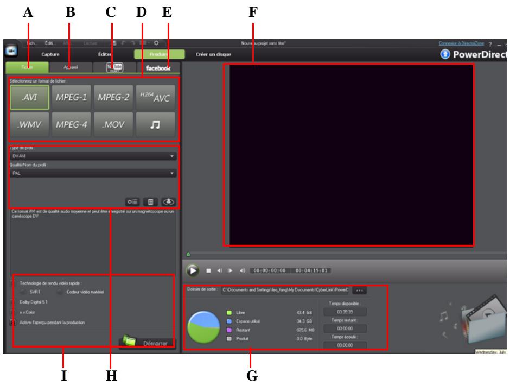Click the volume speaker icon

pos(243,271)
